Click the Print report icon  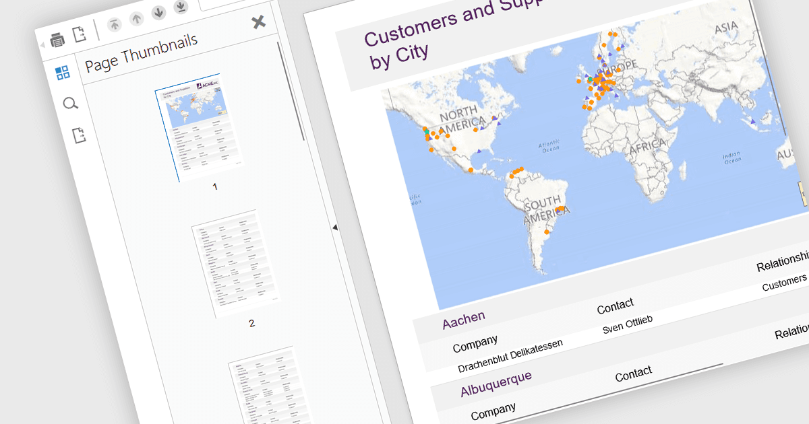(57, 40)
